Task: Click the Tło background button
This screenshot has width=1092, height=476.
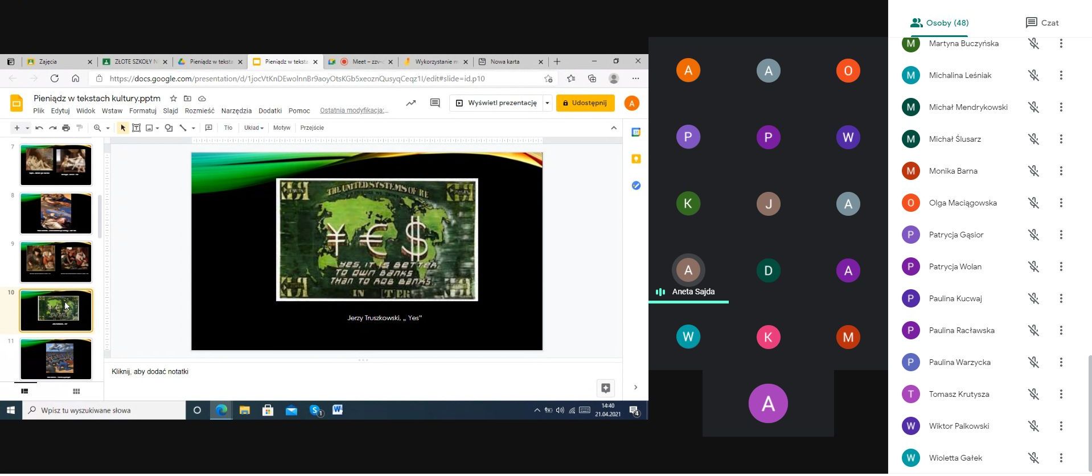Action: coord(228,128)
